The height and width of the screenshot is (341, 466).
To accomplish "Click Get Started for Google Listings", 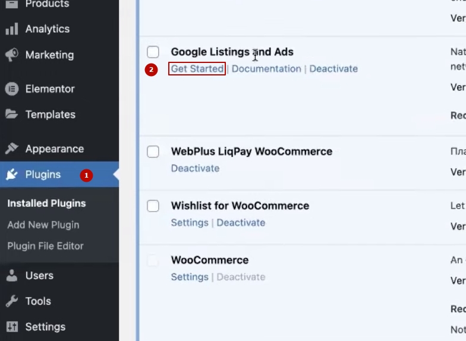I will [x=197, y=69].
